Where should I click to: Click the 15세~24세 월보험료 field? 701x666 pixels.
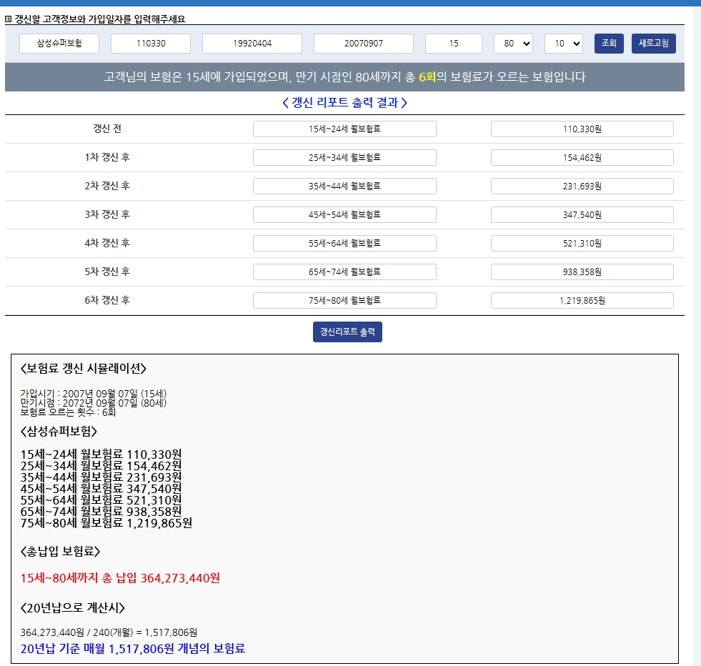click(344, 129)
